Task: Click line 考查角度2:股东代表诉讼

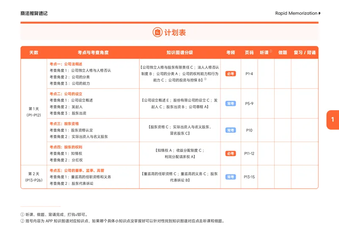Action: 71,184
